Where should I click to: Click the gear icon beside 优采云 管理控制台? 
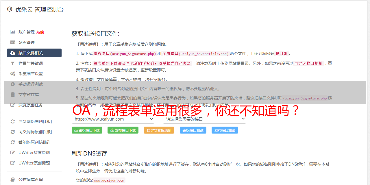point(10,9)
